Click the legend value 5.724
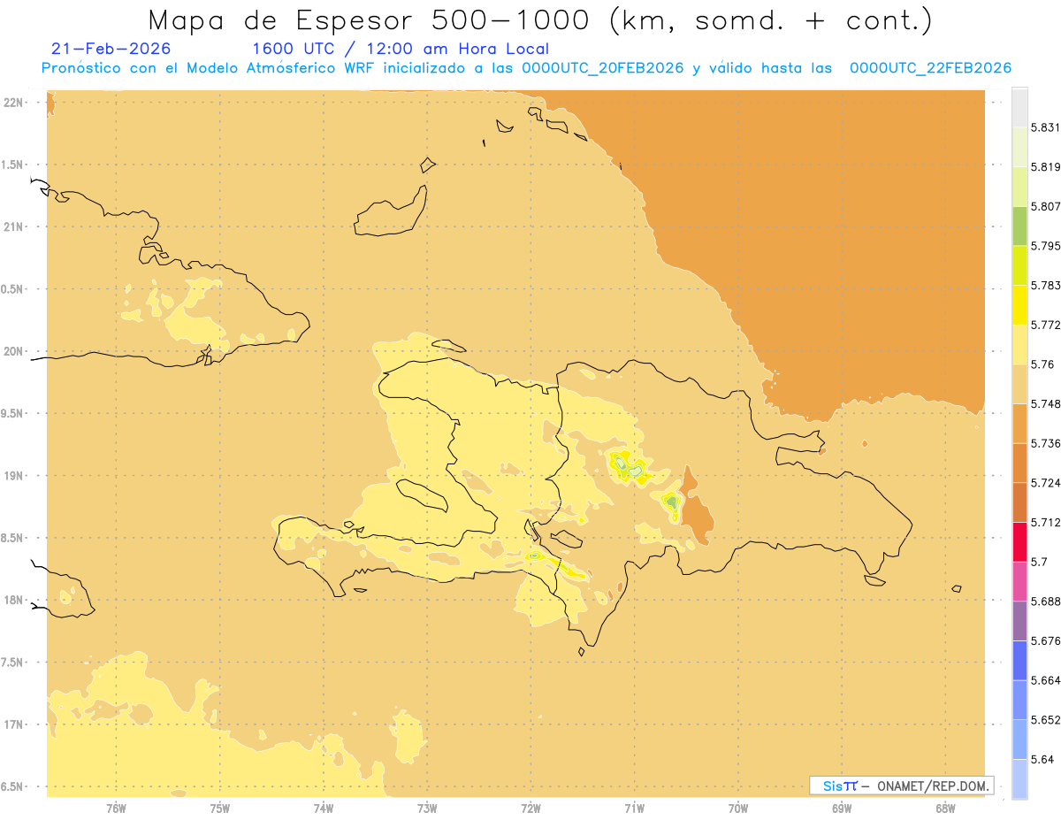Viewport: 1061px width, 820px height. pyautogui.click(x=1045, y=482)
